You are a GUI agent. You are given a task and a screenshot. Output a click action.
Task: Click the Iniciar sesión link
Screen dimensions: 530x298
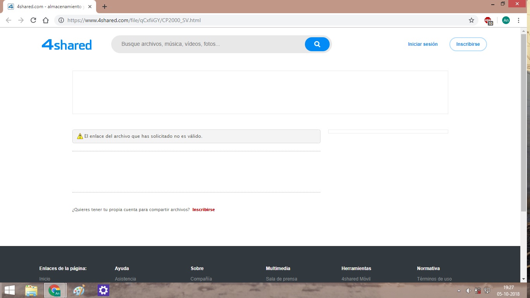423,44
